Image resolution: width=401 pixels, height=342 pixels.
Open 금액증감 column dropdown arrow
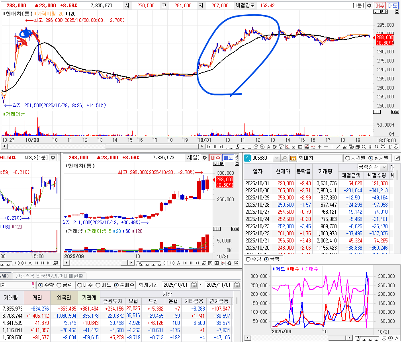click(x=384, y=167)
